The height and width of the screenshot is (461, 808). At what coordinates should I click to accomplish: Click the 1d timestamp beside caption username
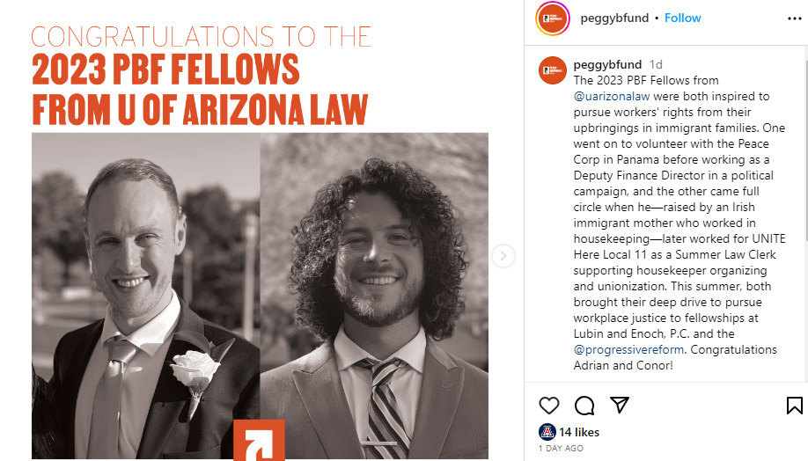(x=656, y=64)
